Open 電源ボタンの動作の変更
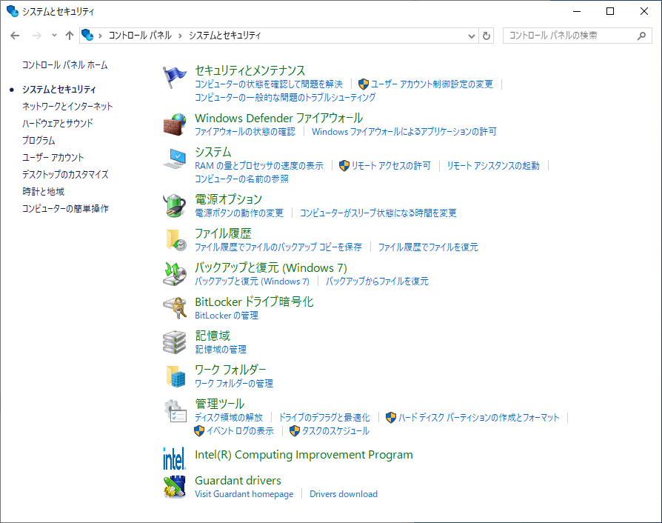The image size is (662, 523). click(x=239, y=213)
